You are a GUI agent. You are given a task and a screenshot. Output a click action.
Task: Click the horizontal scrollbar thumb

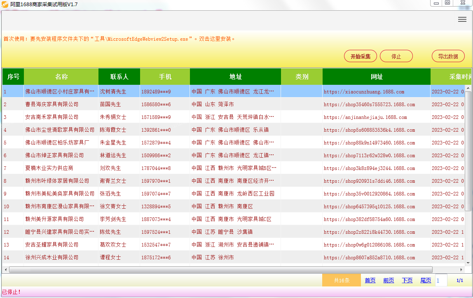(221, 269)
